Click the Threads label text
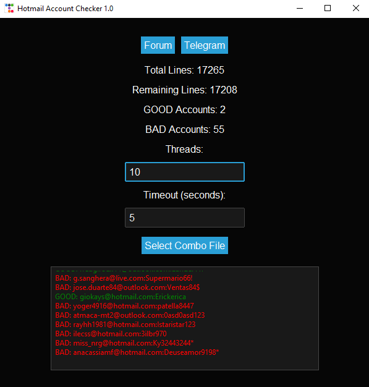Screen dimensions: 369x387 point(184,149)
